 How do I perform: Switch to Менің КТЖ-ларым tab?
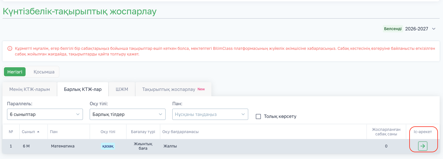(x=30, y=89)
